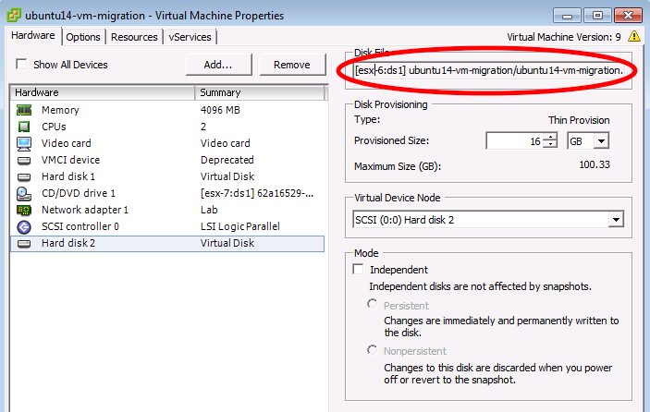Click the Provisioned Size value field
Viewport: 650px width, 412px height.
pos(515,140)
